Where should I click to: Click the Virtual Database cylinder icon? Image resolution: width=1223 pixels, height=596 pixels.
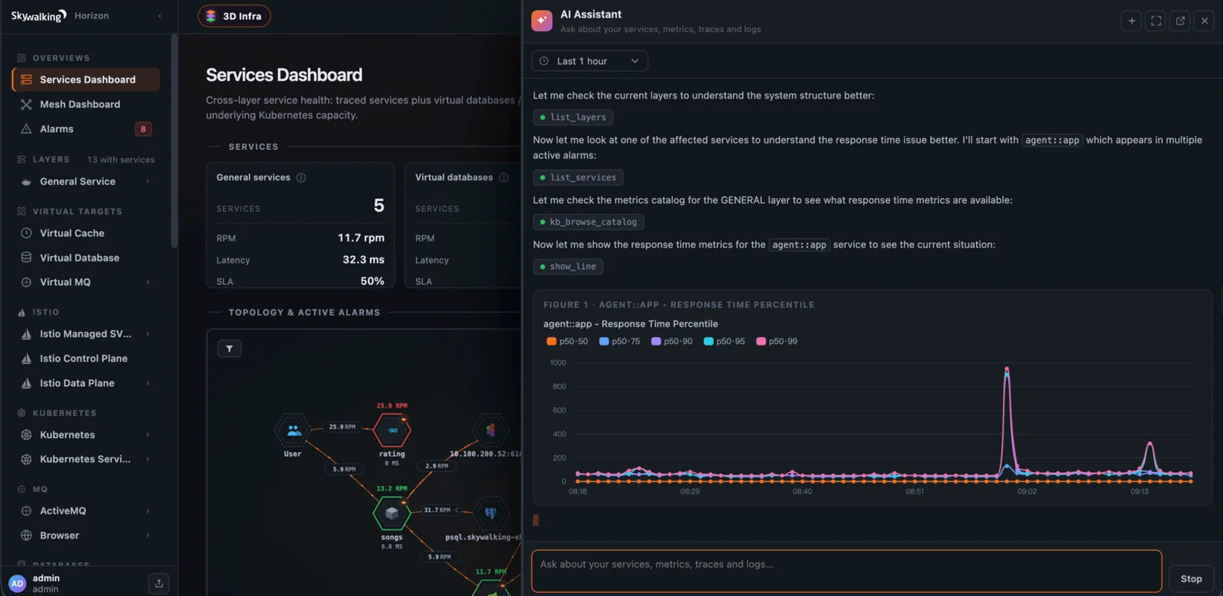coord(26,258)
